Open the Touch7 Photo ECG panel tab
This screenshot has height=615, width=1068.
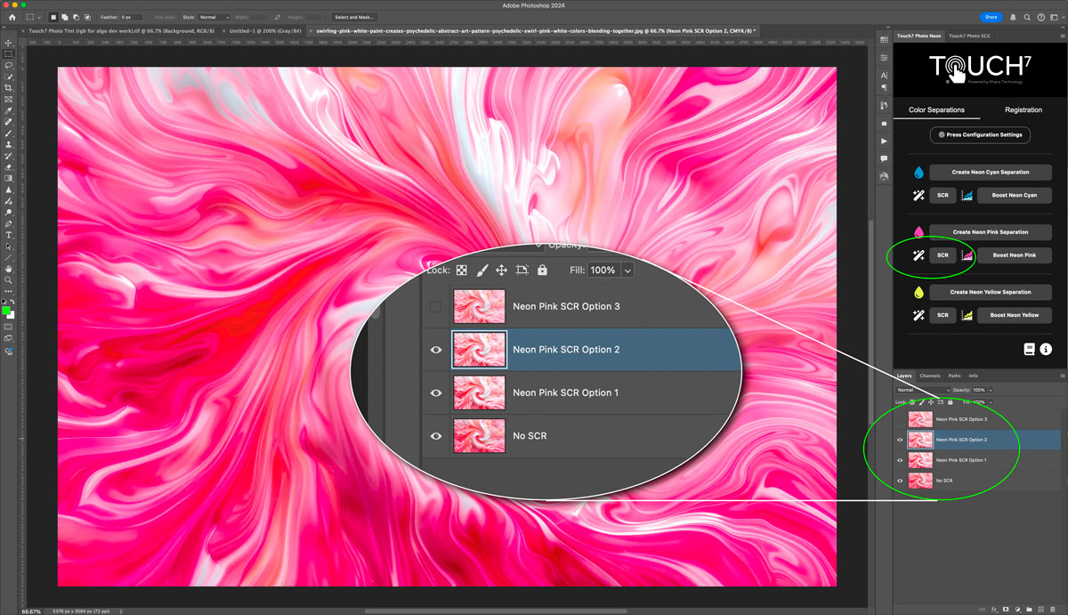point(969,36)
